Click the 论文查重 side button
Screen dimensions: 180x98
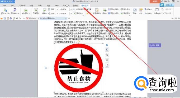155,45
